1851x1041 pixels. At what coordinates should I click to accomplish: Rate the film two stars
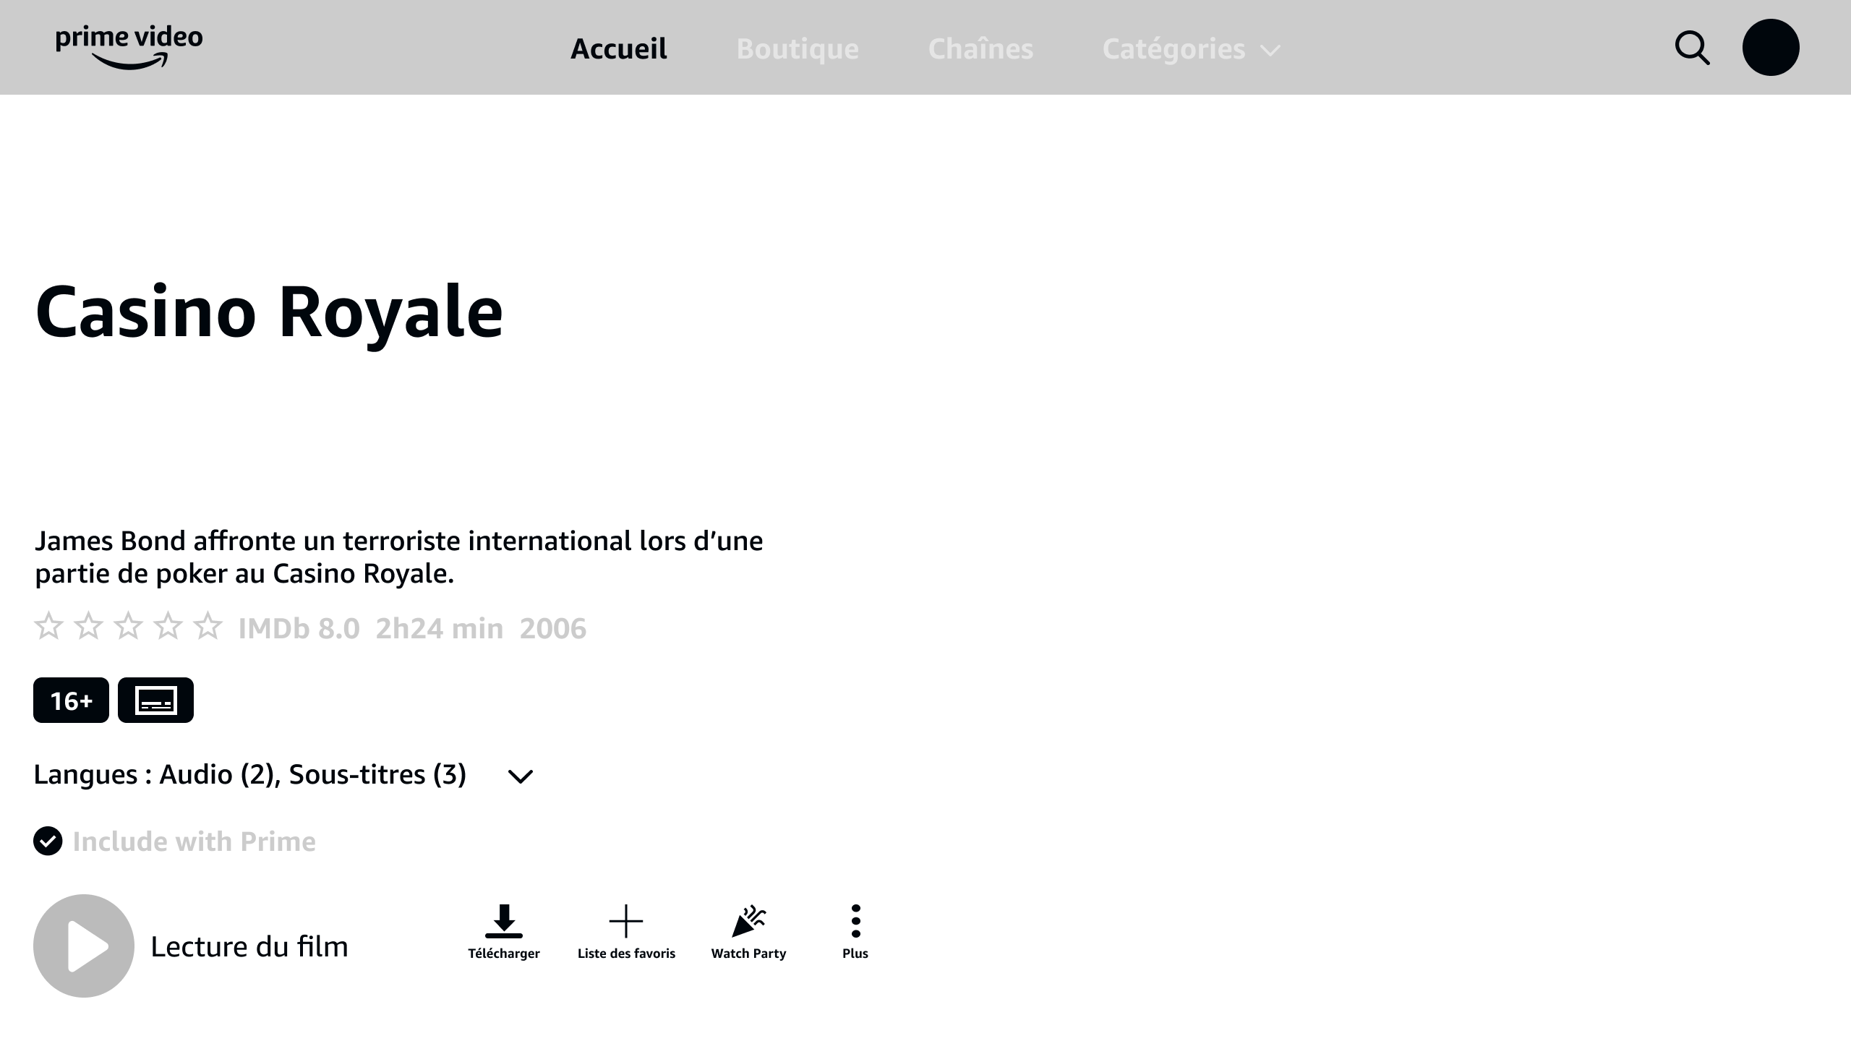(x=88, y=626)
